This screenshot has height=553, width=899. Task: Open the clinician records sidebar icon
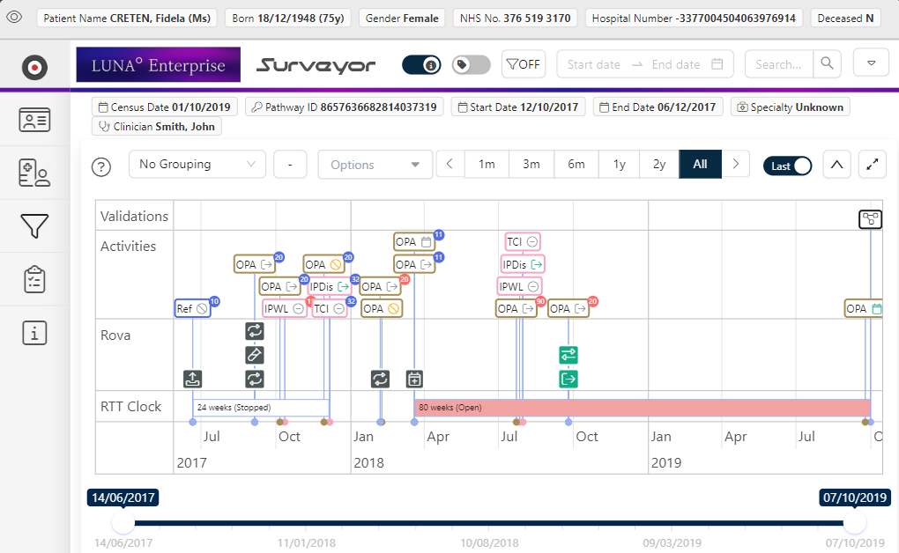(34, 173)
